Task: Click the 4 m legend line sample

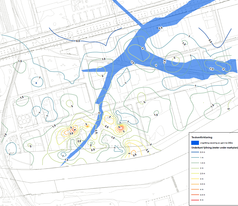Action: point(195,190)
